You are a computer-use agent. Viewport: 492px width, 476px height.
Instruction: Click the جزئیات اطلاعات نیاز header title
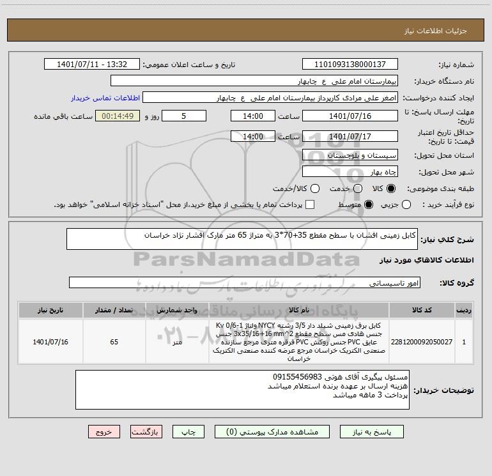coord(435,31)
